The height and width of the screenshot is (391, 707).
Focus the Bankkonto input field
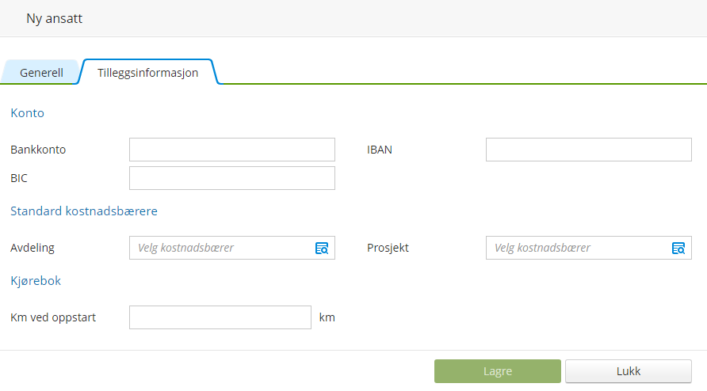point(231,150)
